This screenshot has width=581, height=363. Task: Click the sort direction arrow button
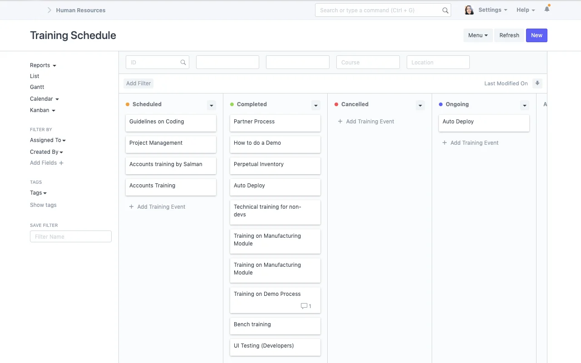[x=537, y=83]
